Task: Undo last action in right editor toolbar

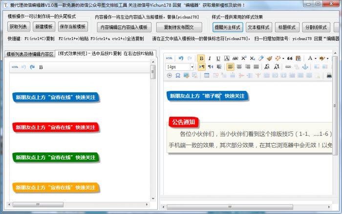Action: tap(181, 58)
